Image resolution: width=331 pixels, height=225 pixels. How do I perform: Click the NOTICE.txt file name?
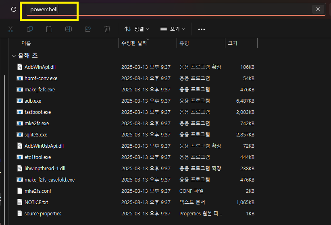coord(36,202)
